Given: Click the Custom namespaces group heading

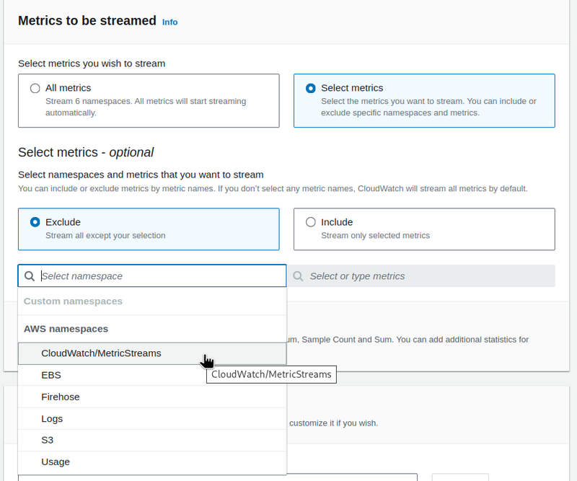Looking at the screenshot, I should pyautogui.click(x=73, y=301).
